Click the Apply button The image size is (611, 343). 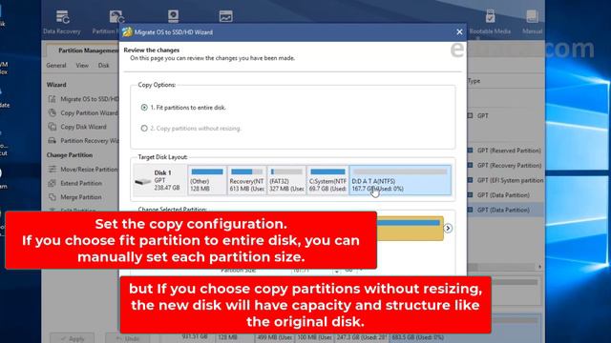point(73,339)
